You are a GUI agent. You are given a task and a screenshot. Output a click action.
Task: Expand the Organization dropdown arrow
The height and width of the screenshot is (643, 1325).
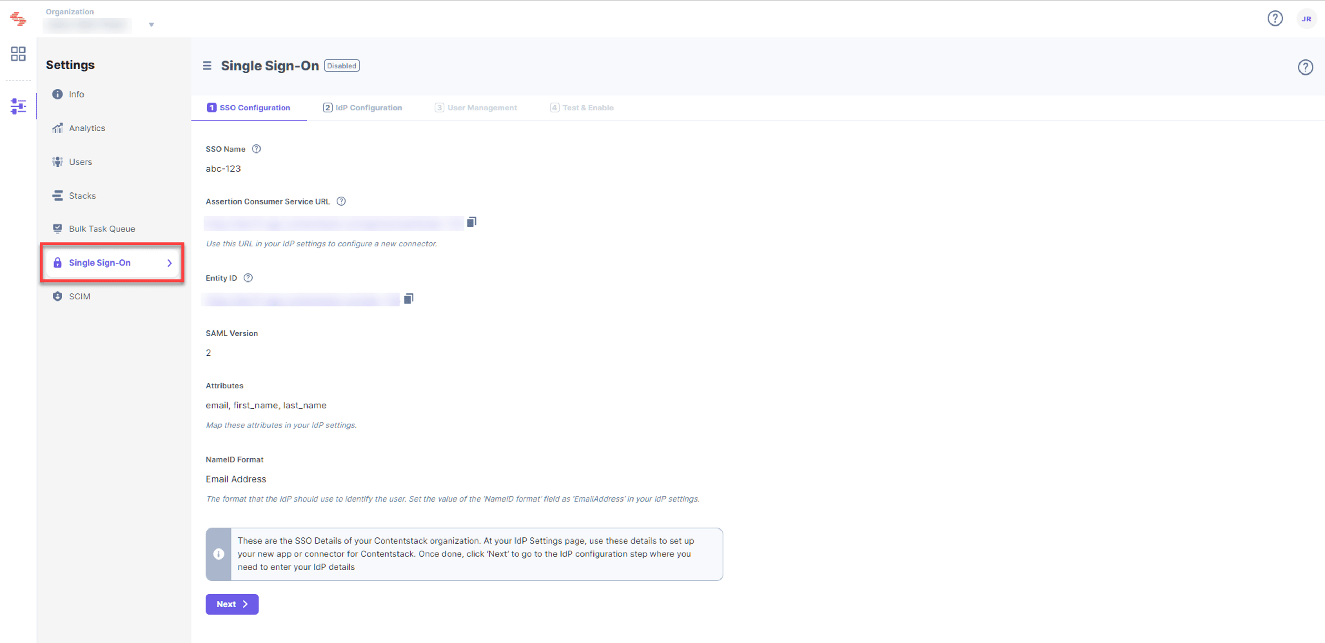151,25
